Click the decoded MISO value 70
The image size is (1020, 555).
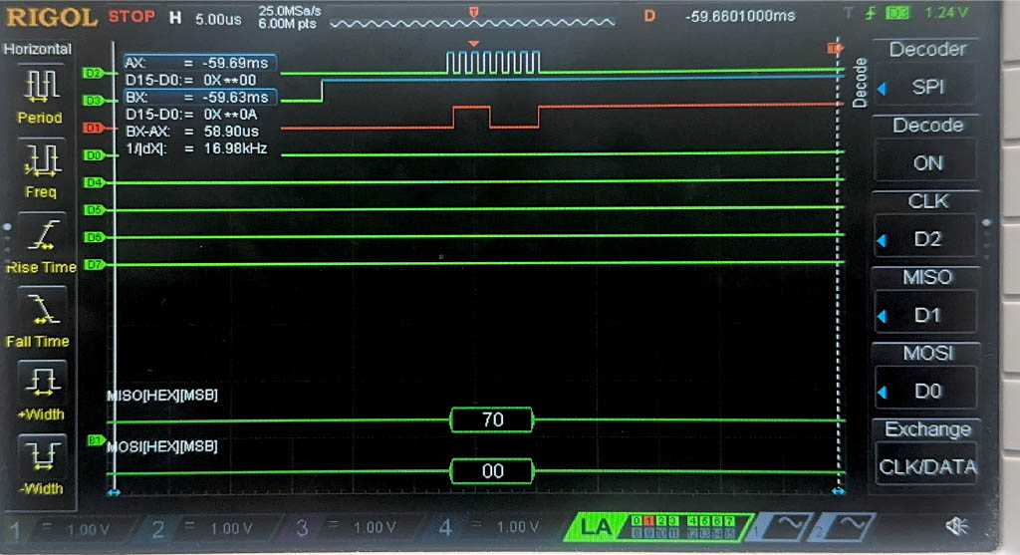tap(492, 419)
